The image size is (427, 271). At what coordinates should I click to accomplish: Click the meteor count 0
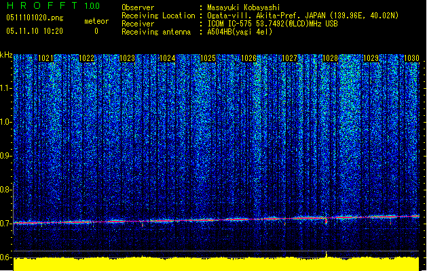coord(96,31)
